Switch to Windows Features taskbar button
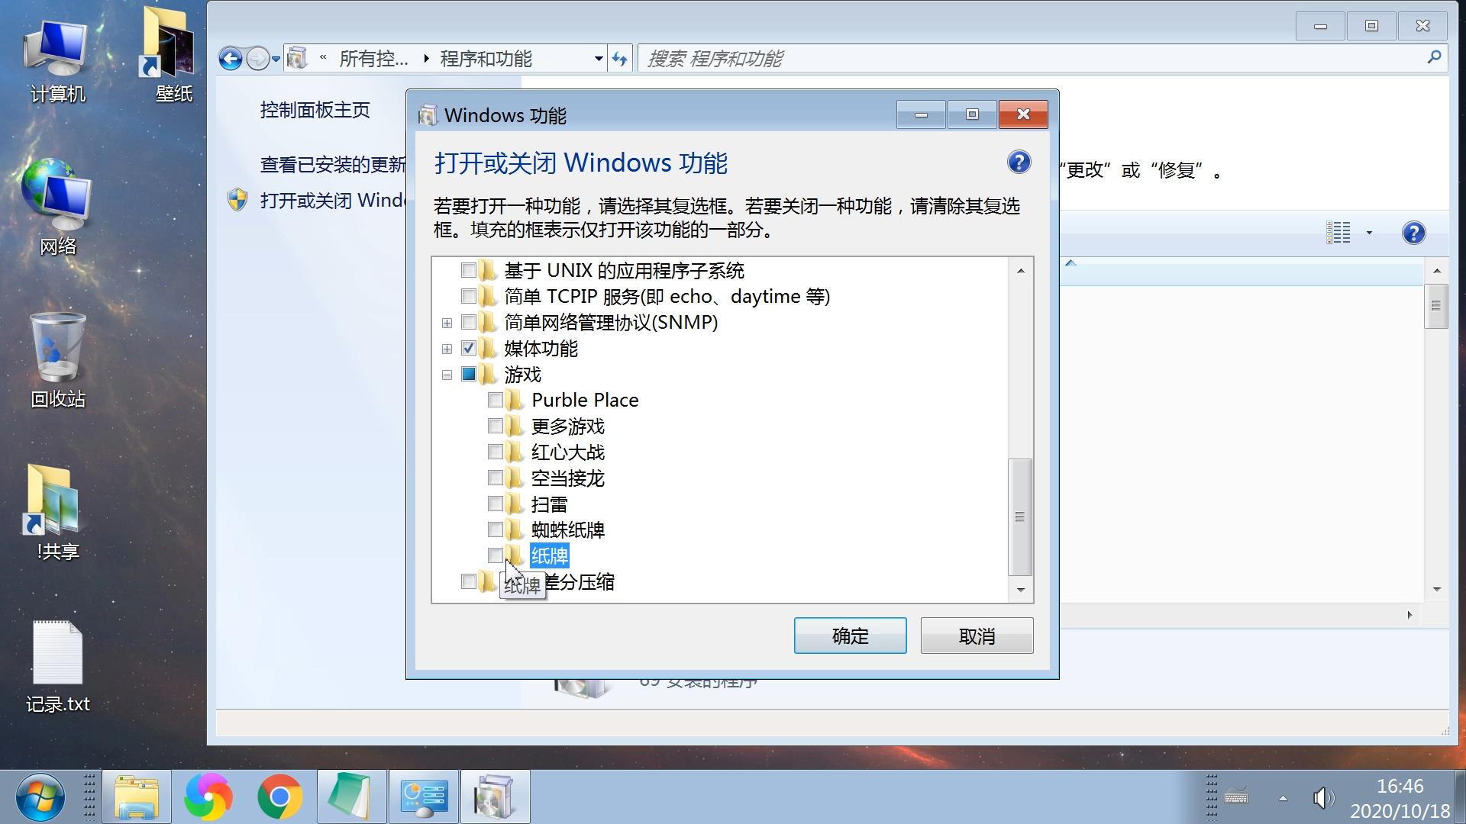The width and height of the screenshot is (1466, 824). click(x=495, y=797)
